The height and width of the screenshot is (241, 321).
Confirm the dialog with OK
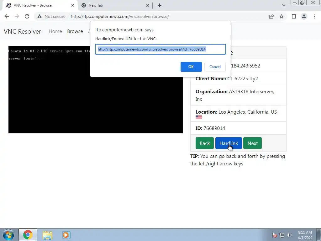coord(191,67)
